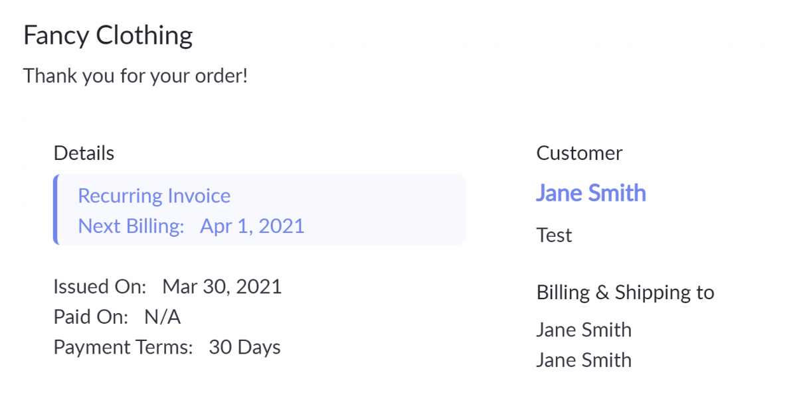Click the Paid On label
The width and height of the screenshot is (797, 402).
click(90, 317)
